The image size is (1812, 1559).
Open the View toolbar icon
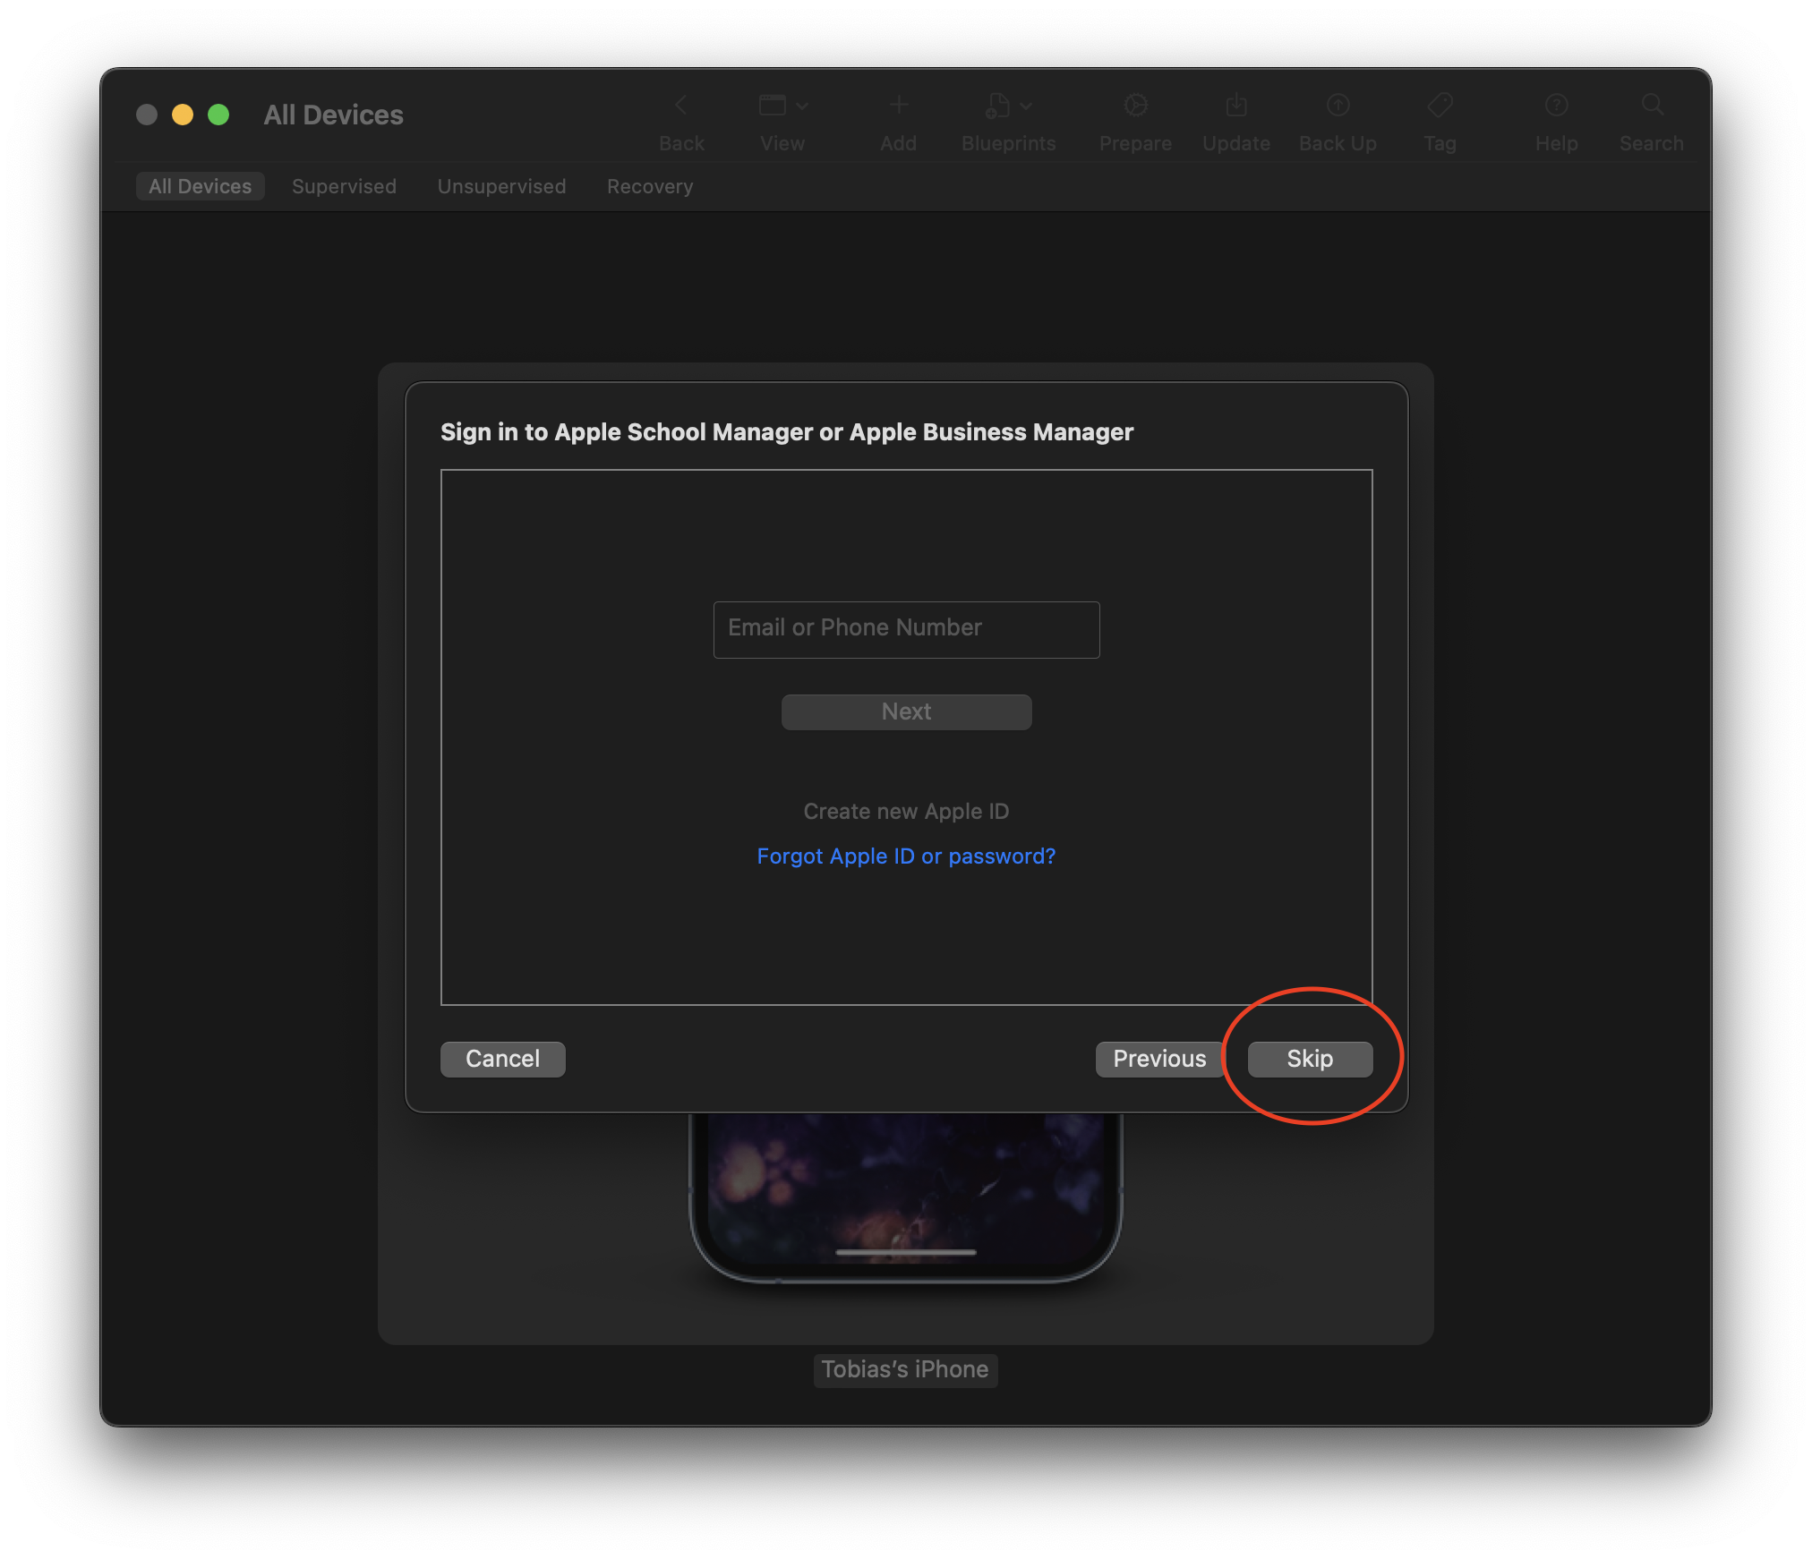[x=774, y=105]
